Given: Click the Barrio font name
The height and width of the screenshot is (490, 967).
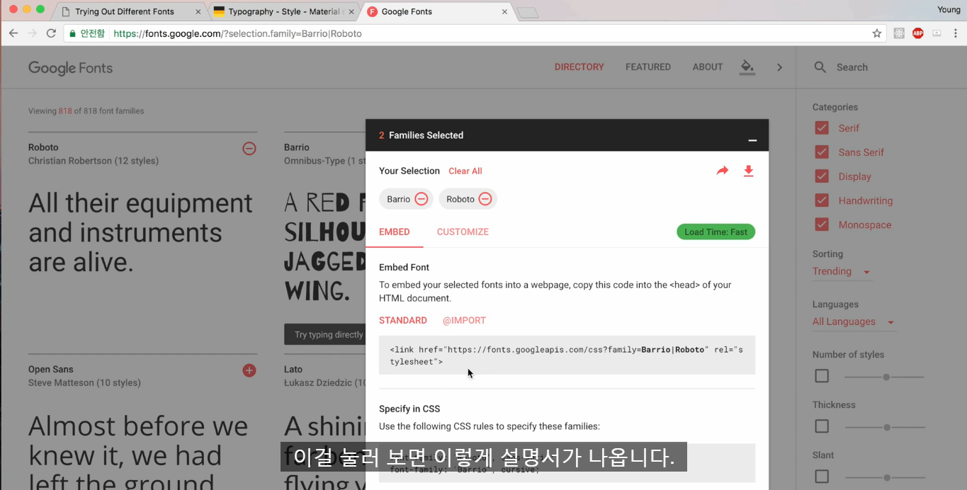Looking at the screenshot, I should (297, 147).
